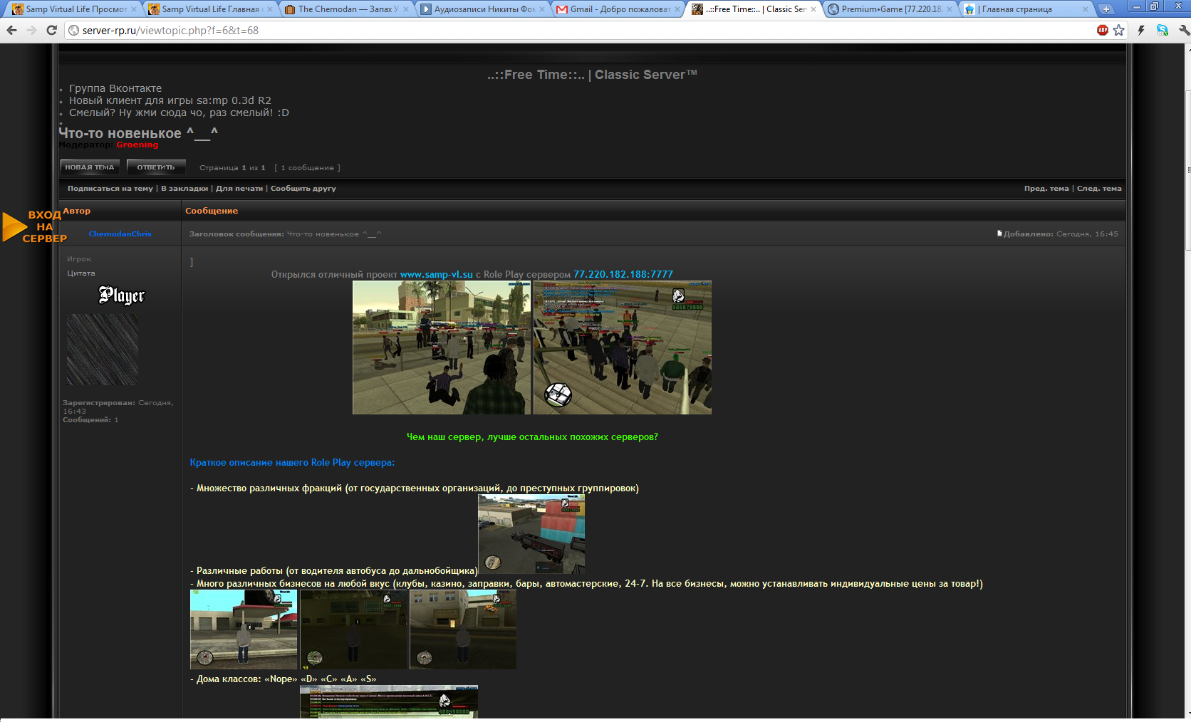Click the browser forward arrow
The height and width of the screenshot is (722, 1191).
coord(31,30)
